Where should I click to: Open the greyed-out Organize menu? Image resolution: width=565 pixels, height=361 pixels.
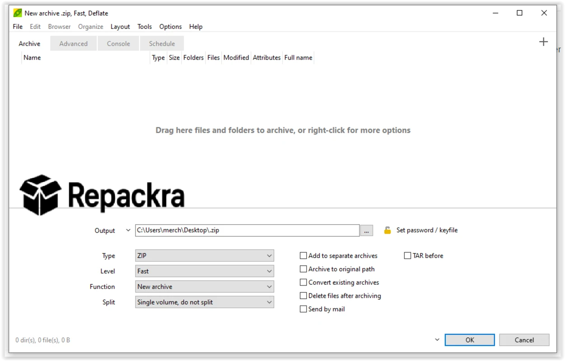(90, 27)
